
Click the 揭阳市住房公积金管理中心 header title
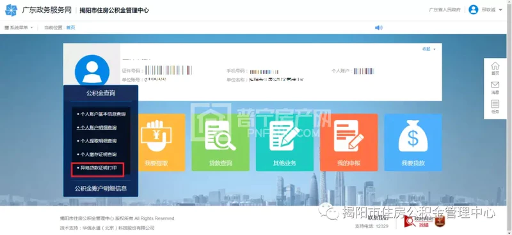(x=115, y=10)
